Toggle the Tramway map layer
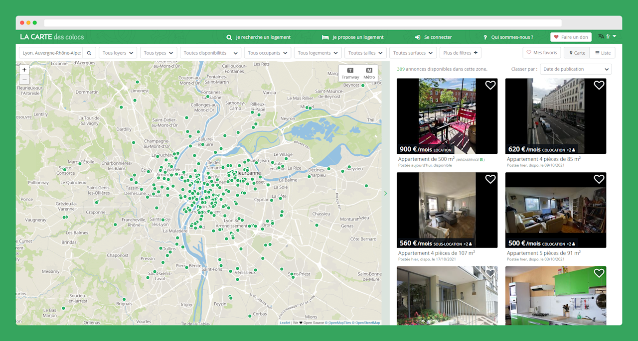The image size is (638, 341). pyautogui.click(x=350, y=73)
